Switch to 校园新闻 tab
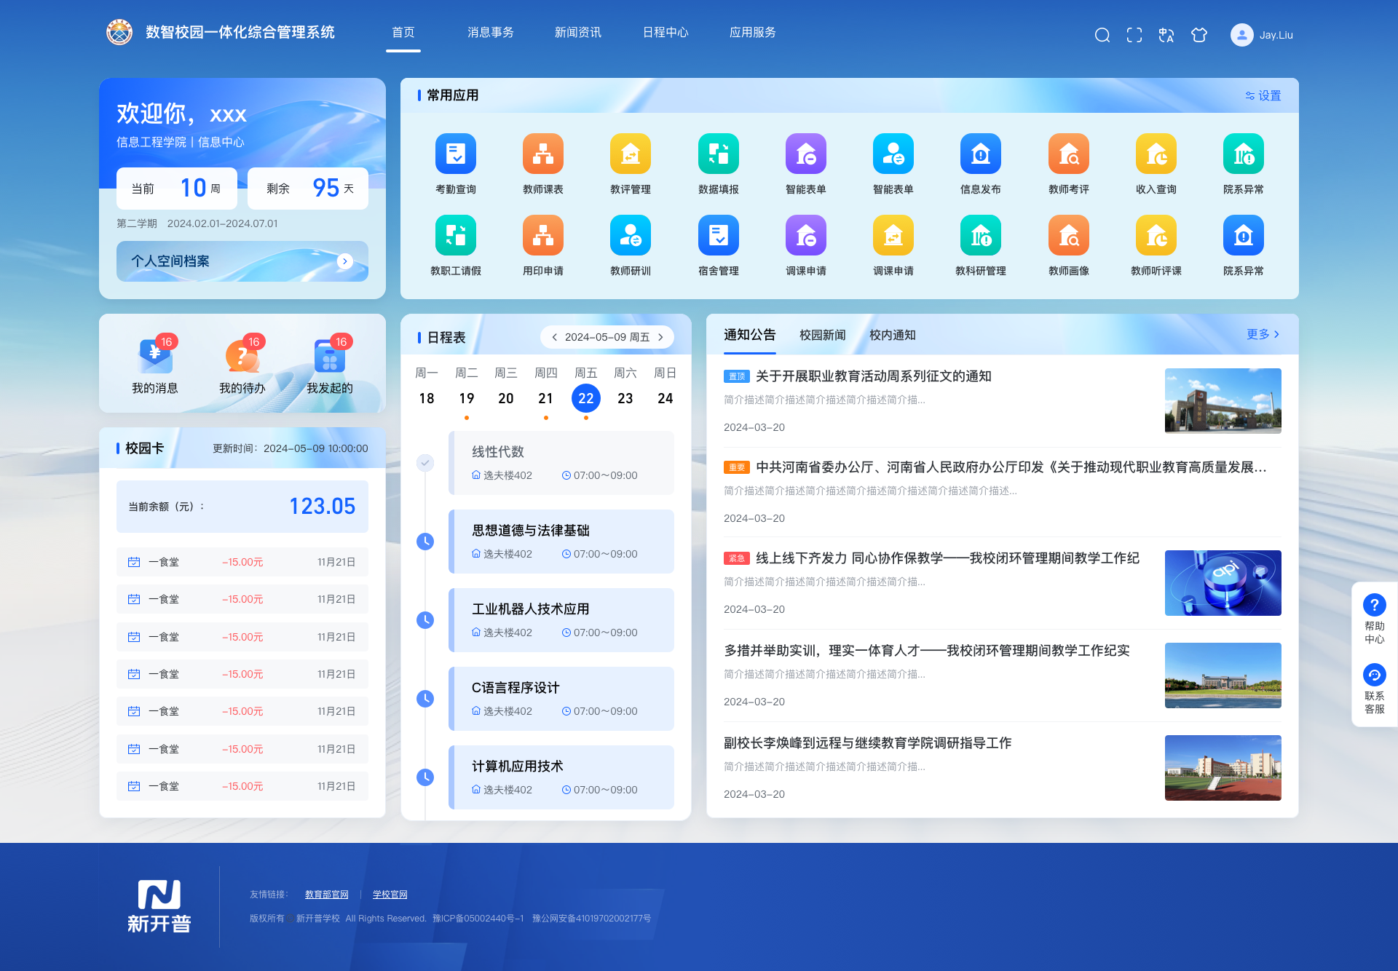Image resolution: width=1398 pixels, height=971 pixels. [822, 335]
